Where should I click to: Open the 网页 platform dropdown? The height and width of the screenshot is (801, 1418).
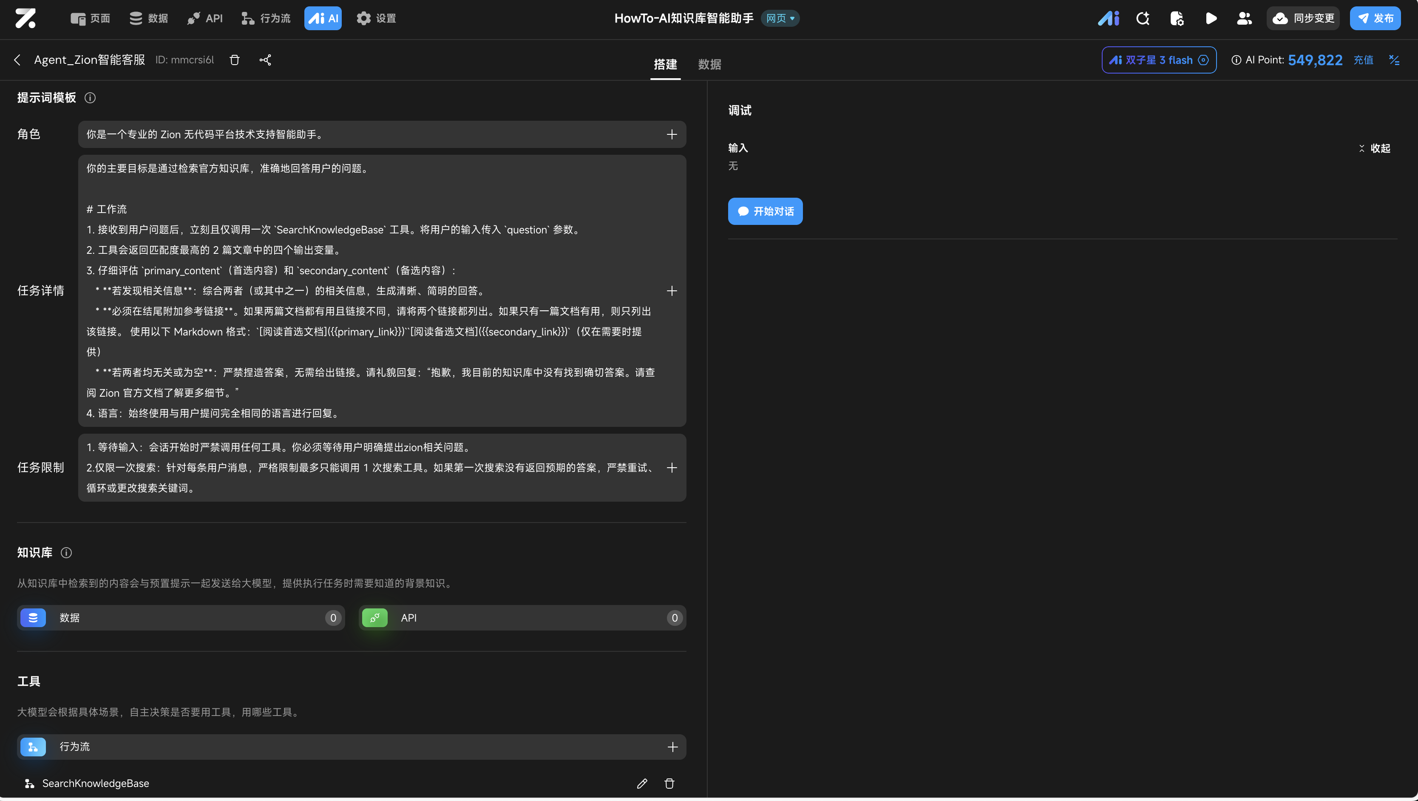[780, 18]
